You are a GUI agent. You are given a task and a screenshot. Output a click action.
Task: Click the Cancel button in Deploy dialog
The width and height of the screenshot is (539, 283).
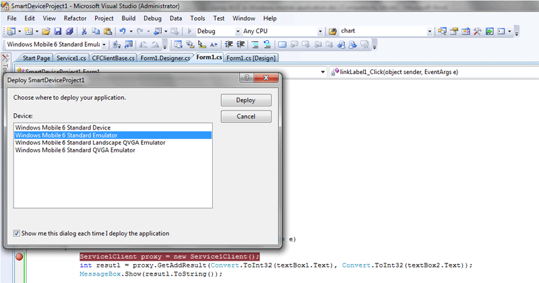coord(246,116)
